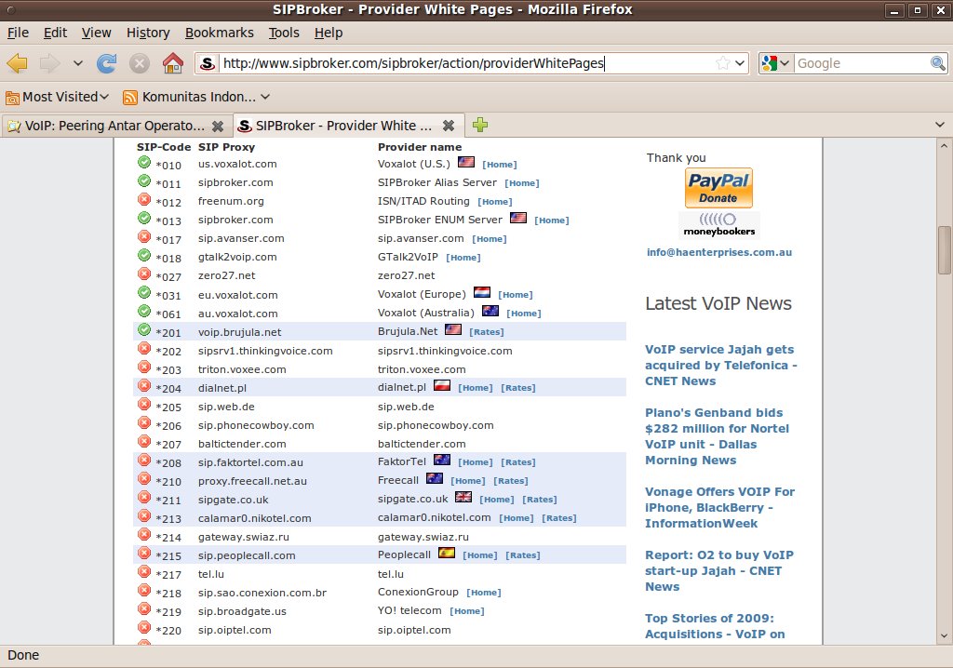The image size is (953, 668).
Task: Click the red status icon beside *204
Action: [x=144, y=386]
